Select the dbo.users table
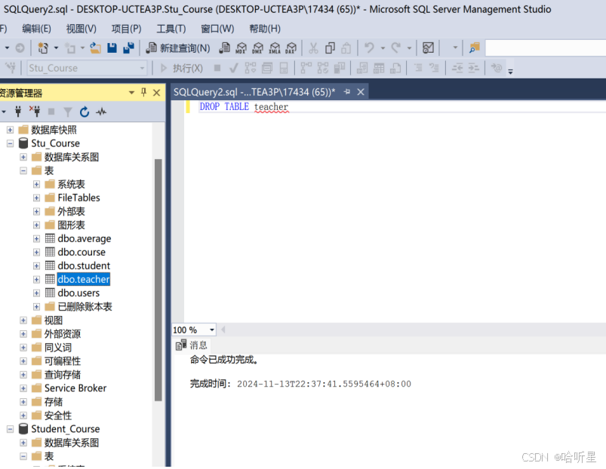606x469 pixels. click(x=78, y=293)
